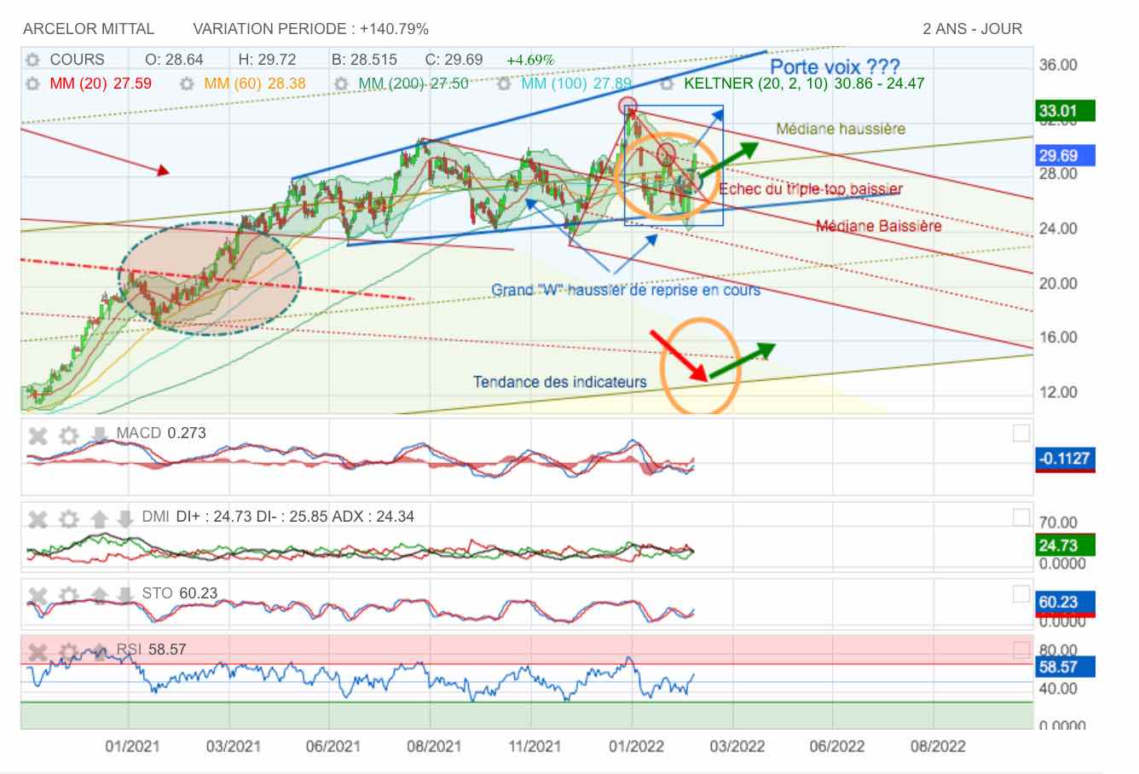
Task: Click the 06/2021 date axis label
Action: [332, 746]
